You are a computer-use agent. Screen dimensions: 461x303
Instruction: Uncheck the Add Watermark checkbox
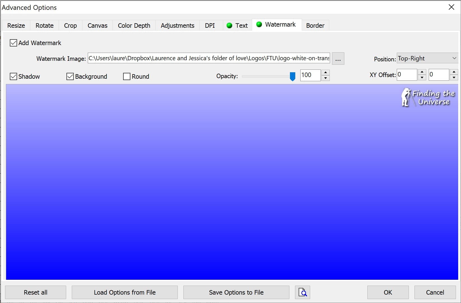coord(13,43)
